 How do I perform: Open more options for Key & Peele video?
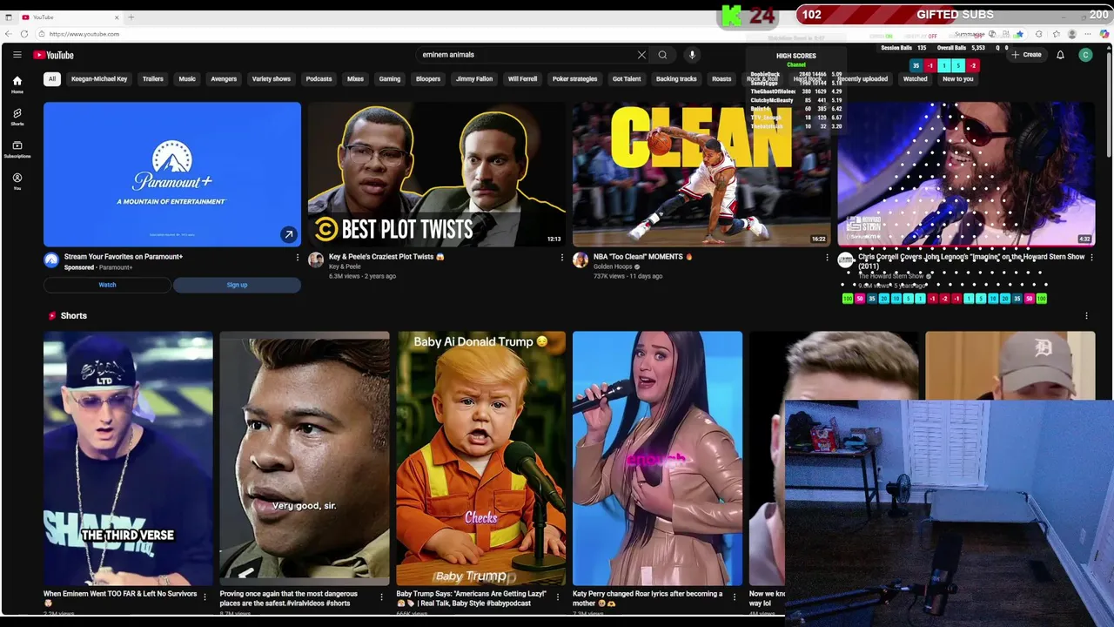[x=561, y=258]
